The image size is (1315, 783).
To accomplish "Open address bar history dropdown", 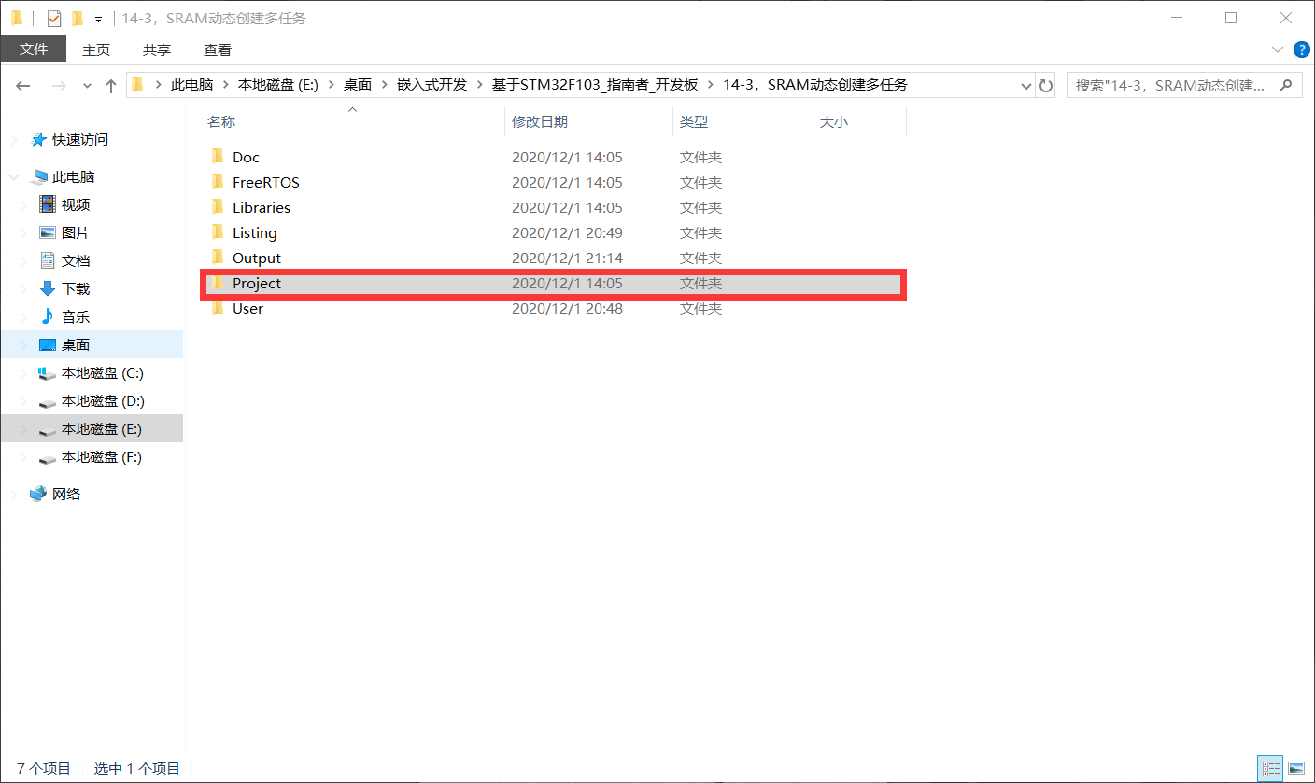I will (1026, 85).
